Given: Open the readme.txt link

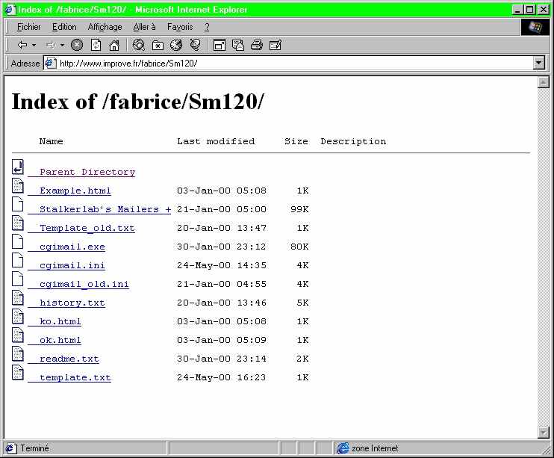Looking at the screenshot, I should pyautogui.click(x=69, y=359).
